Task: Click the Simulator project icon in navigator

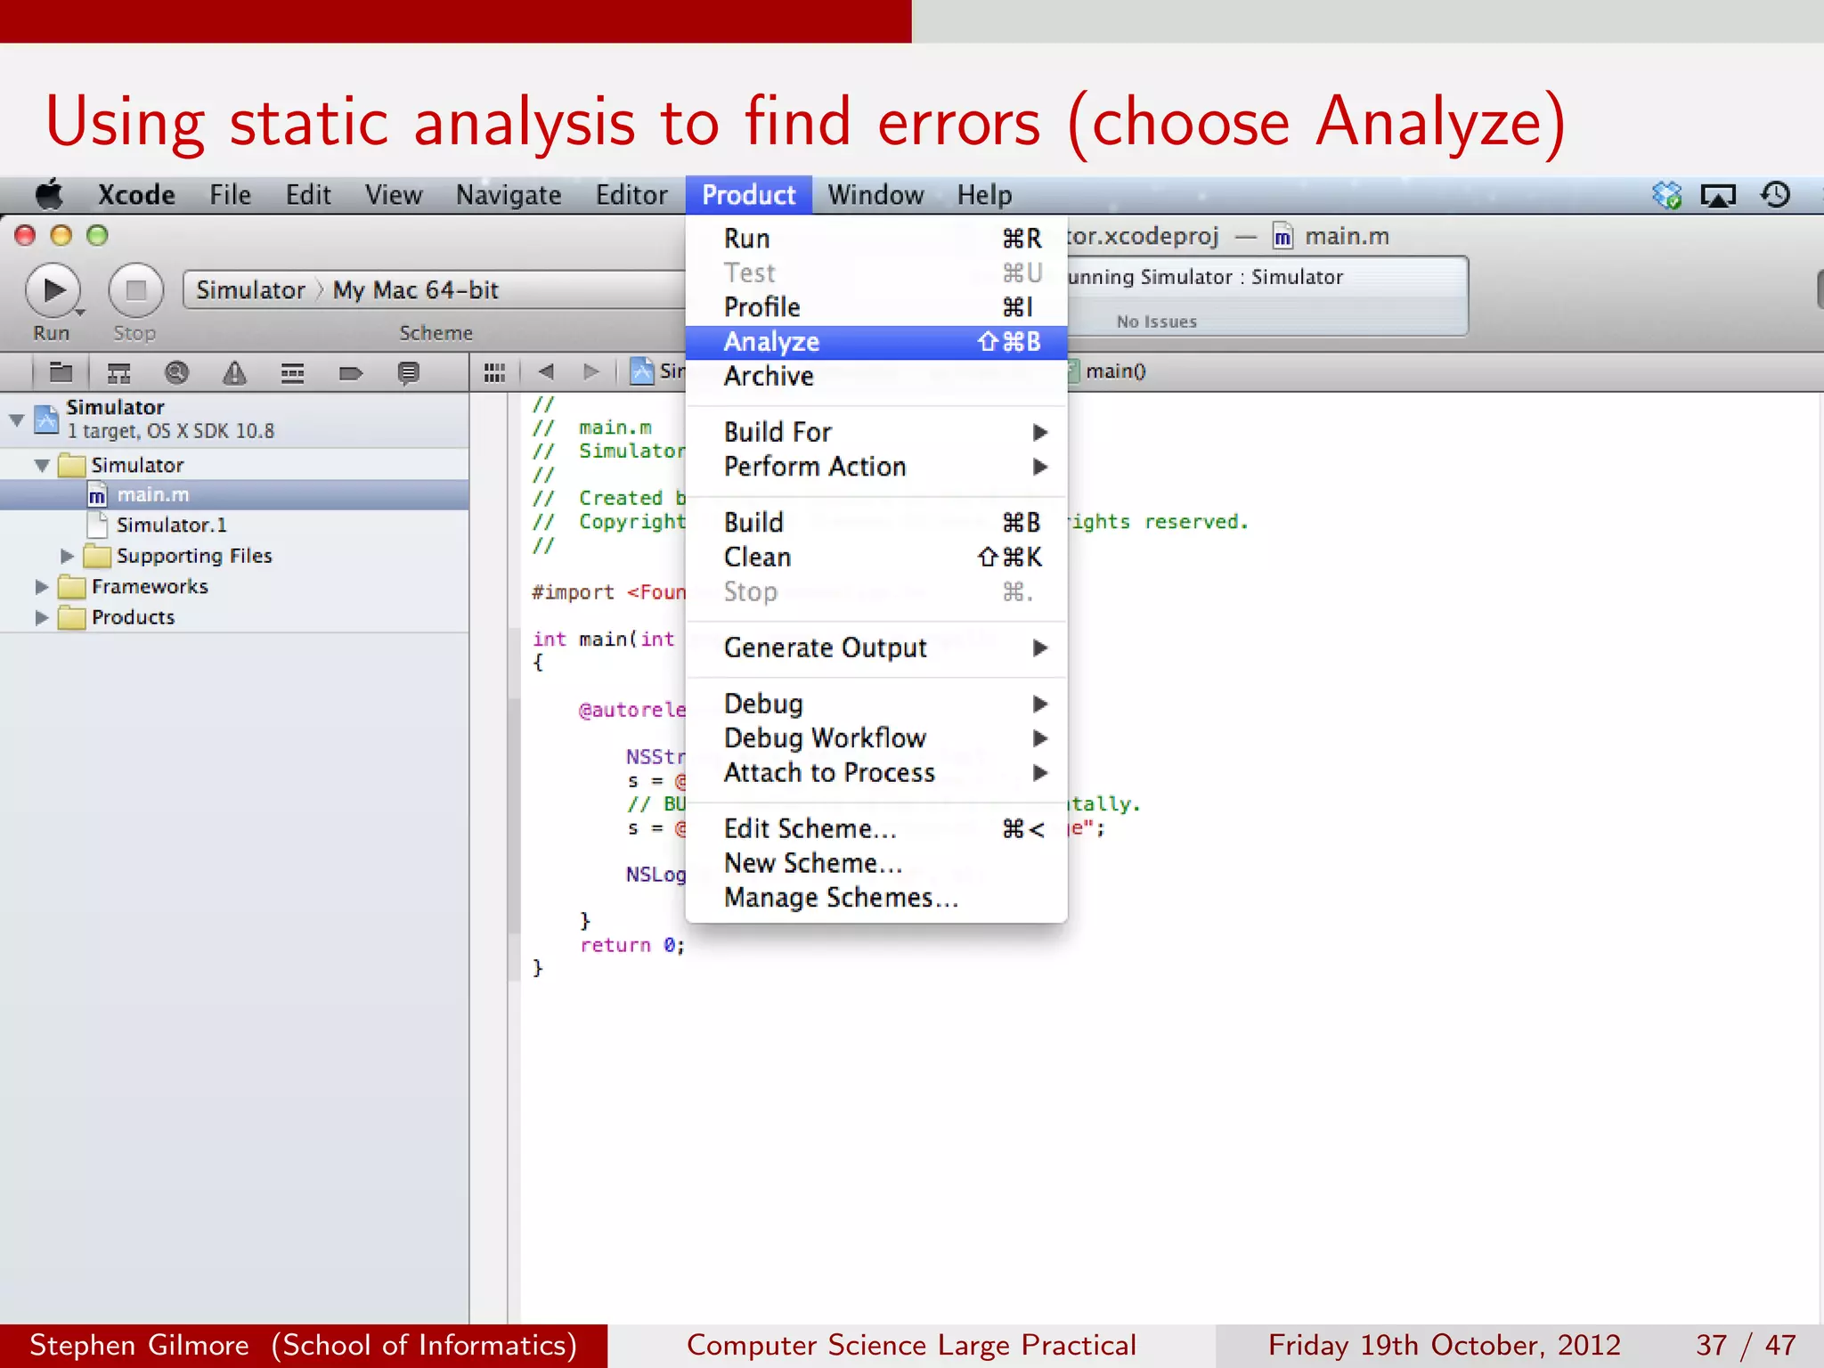Action: pyautogui.click(x=46, y=418)
